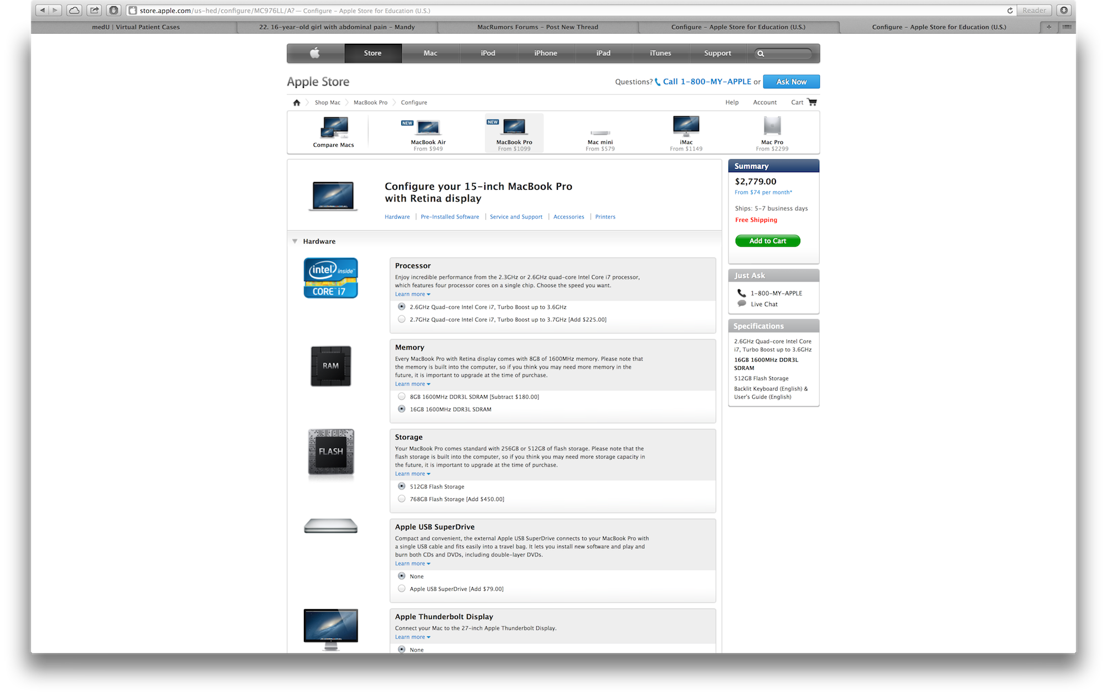Select the Mac mini product icon

click(x=600, y=133)
